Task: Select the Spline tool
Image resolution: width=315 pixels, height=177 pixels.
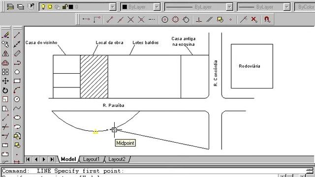Action: click(x=17, y=109)
